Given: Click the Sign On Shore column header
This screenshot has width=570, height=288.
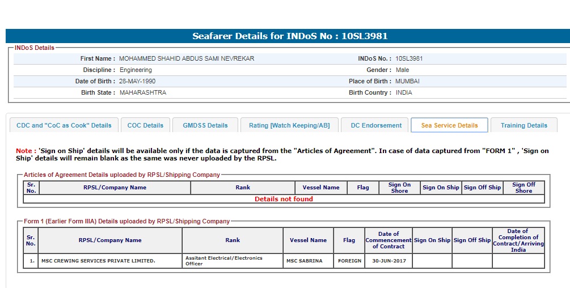Looking at the screenshot, I should (399, 188).
